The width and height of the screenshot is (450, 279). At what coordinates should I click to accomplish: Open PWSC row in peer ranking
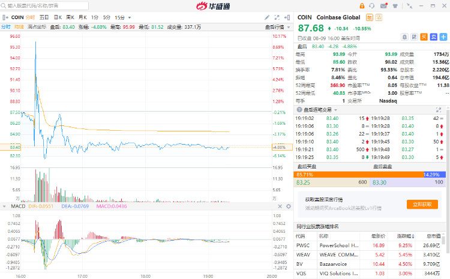coord(368,245)
